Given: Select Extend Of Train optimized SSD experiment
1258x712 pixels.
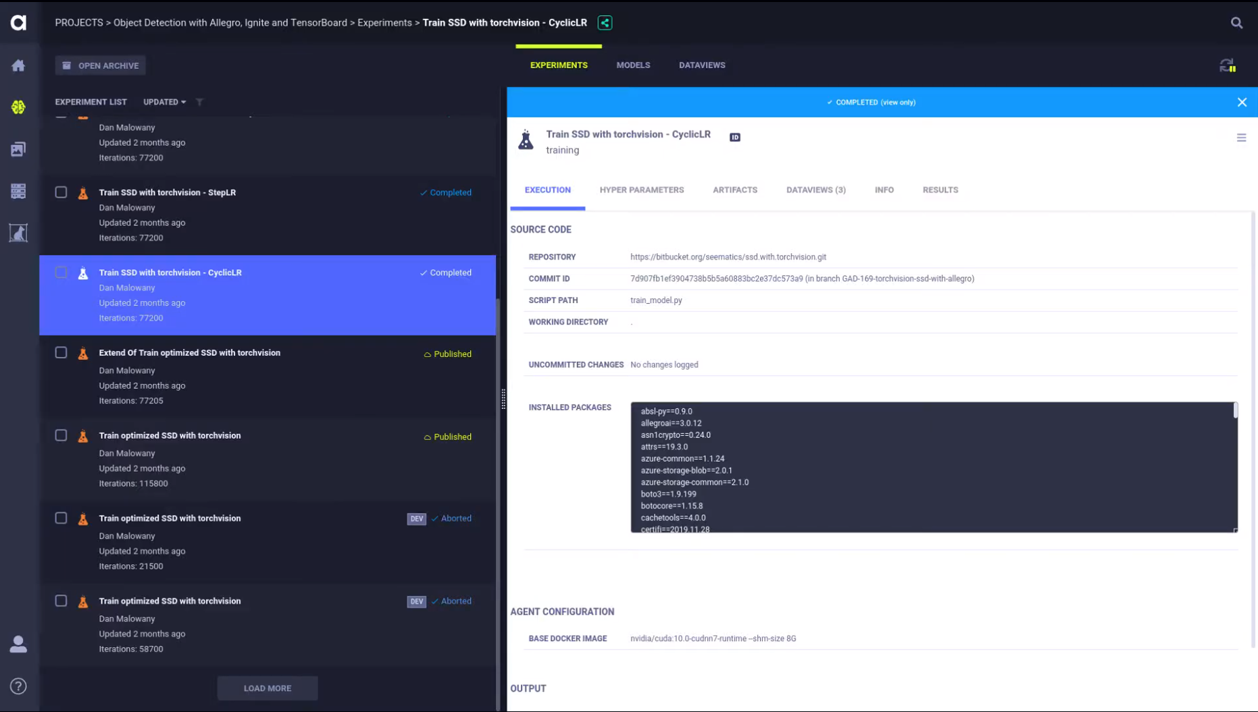Looking at the screenshot, I should point(268,377).
